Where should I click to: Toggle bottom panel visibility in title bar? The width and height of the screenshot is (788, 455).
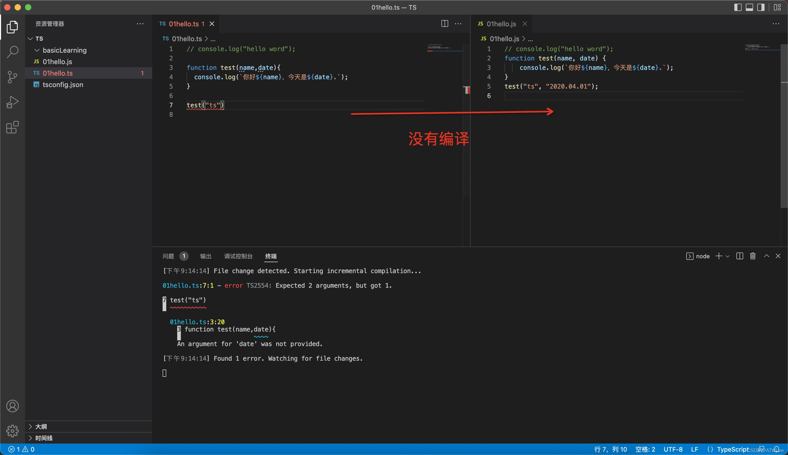coord(749,7)
